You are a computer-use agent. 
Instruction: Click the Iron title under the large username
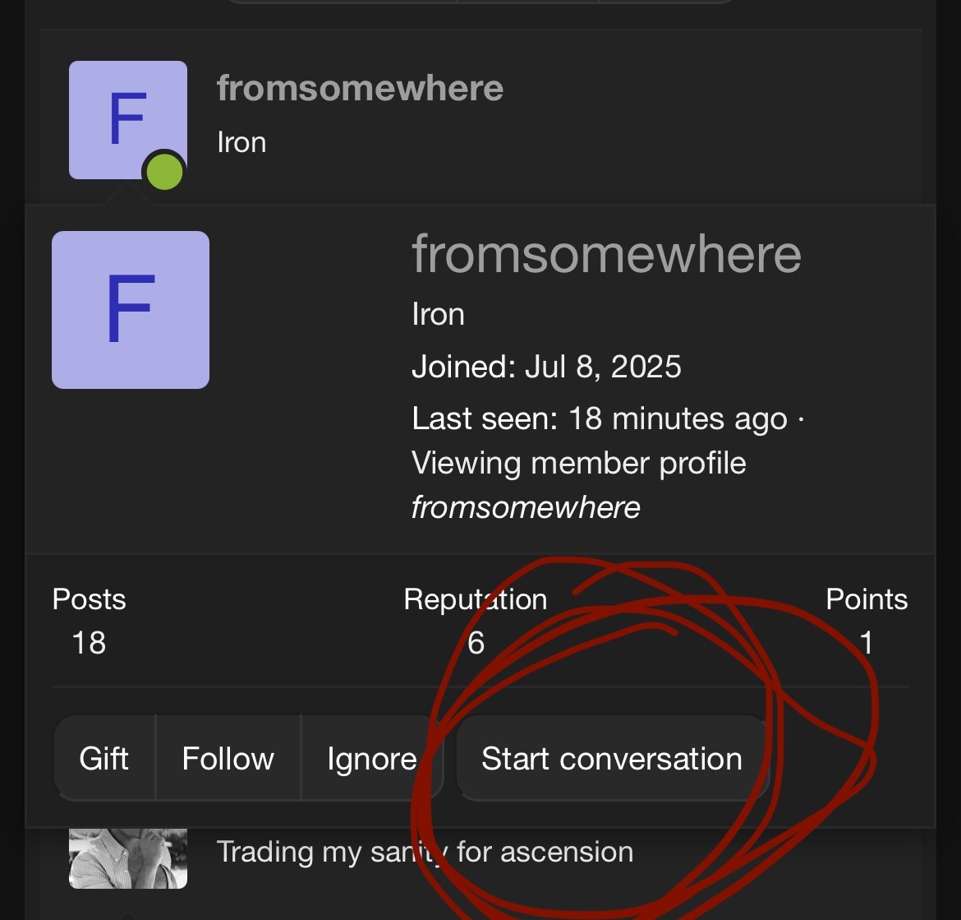pyautogui.click(x=438, y=314)
